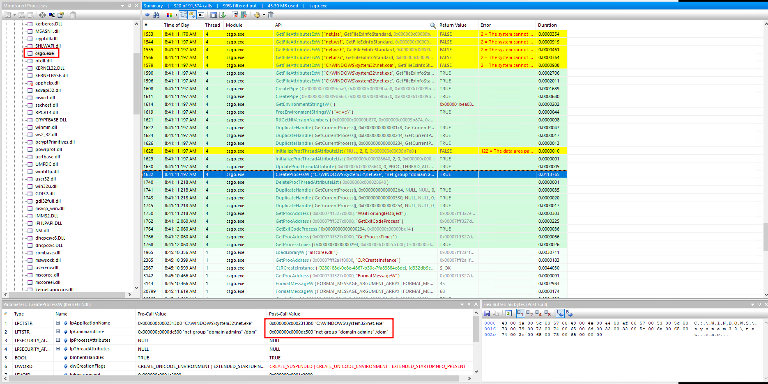Sort by the Error column header
The height and width of the screenshot is (384, 768).
507,25
